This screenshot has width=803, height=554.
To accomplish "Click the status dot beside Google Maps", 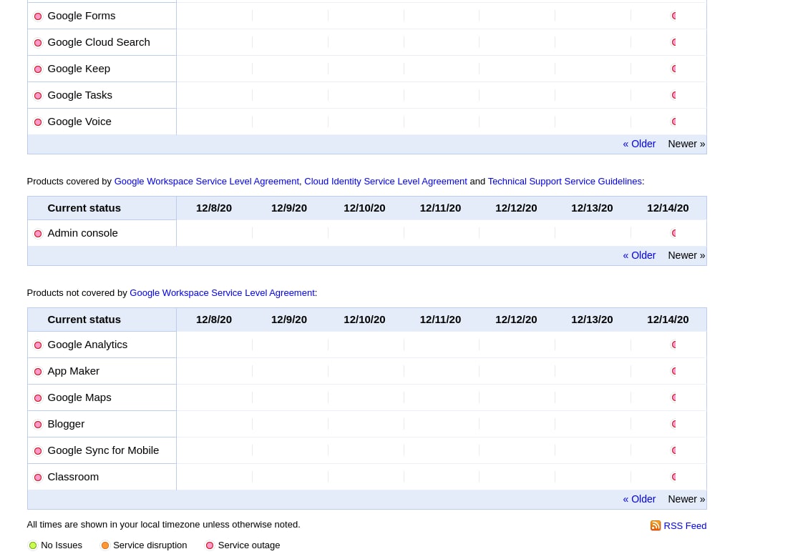I will (x=38, y=398).
